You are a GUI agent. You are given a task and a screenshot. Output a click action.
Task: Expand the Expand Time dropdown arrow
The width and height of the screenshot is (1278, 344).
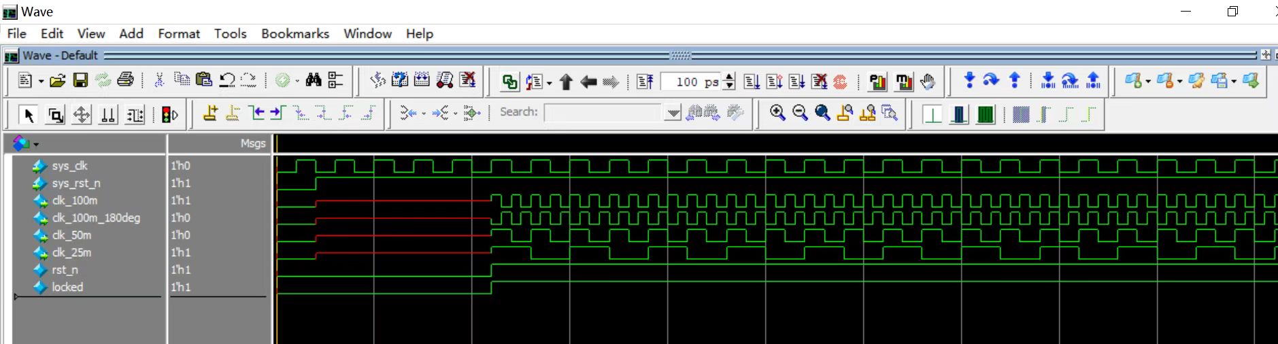[x=455, y=114]
